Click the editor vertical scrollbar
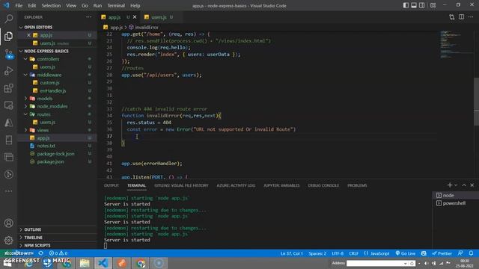 [x=476, y=102]
